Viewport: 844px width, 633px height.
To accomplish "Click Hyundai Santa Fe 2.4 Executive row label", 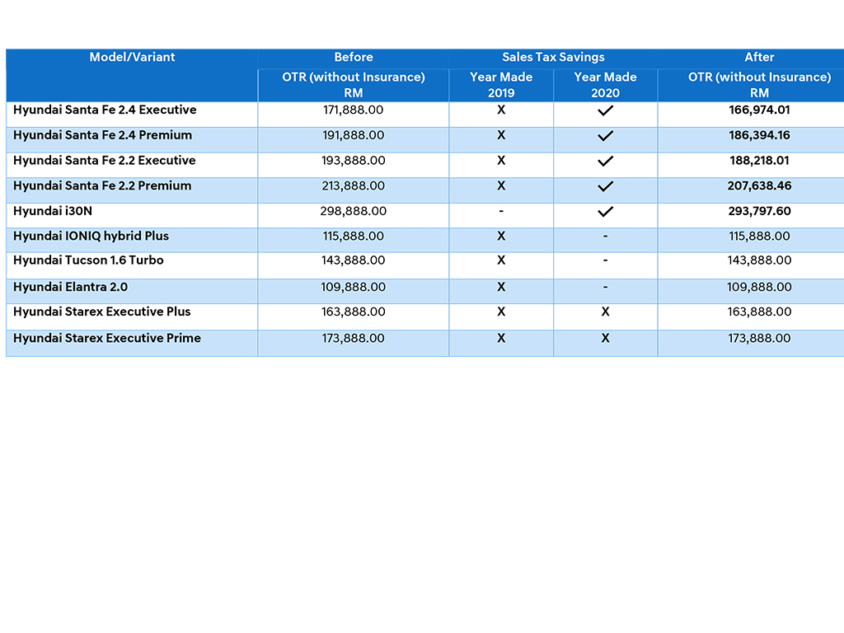I will (105, 110).
